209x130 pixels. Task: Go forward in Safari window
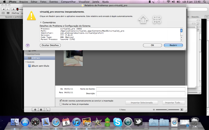coord(8,9)
